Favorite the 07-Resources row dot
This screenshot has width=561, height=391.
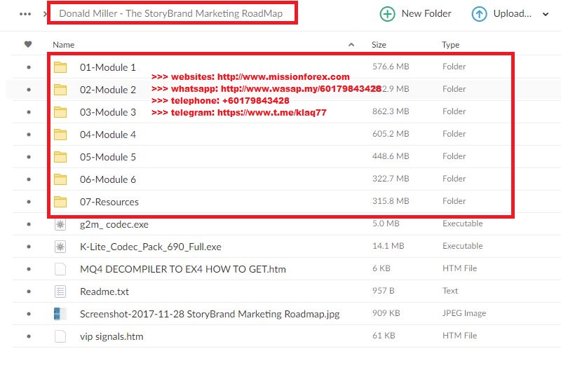pos(29,202)
